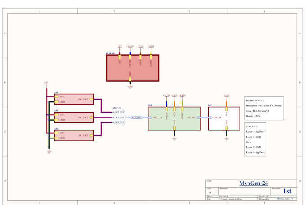Viewport: 305px width, 205px height.
Task: Click the ADC_IN signal harness label pill
Action: 136,117
